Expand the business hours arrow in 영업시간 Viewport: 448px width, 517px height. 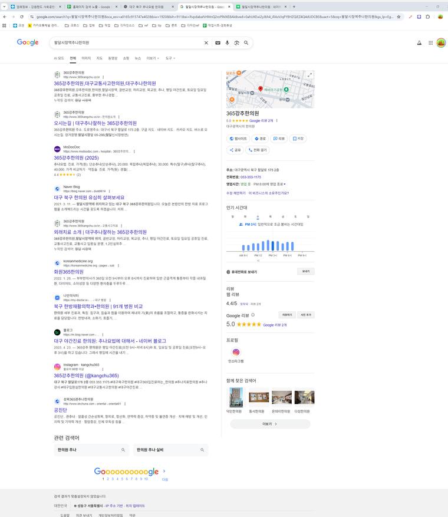pyautogui.click(x=285, y=184)
